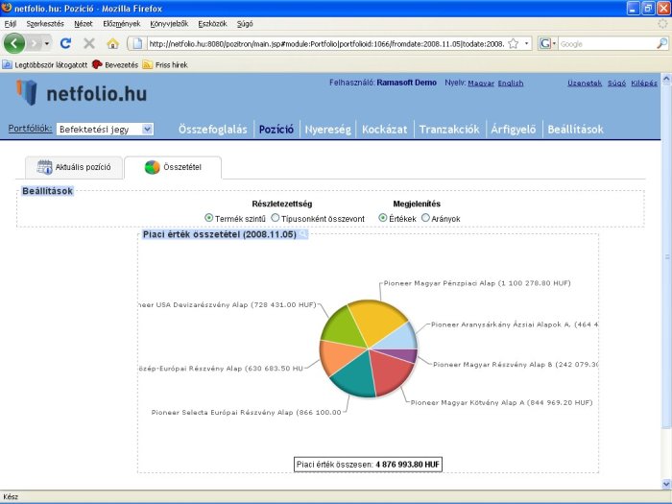Click the Piaci érték összesen total box
This screenshot has height=504, width=672.
pyautogui.click(x=368, y=464)
